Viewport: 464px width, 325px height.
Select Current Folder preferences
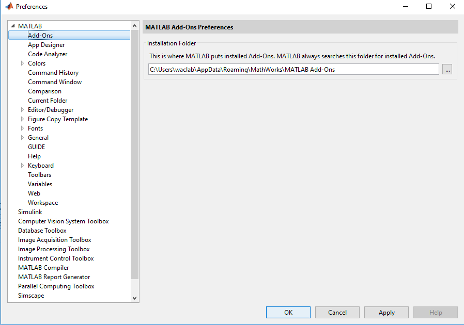coord(48,101)
